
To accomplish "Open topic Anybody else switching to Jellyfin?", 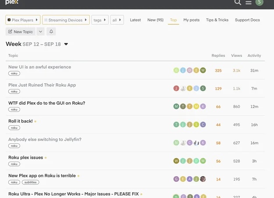I will tap(45, 139).
